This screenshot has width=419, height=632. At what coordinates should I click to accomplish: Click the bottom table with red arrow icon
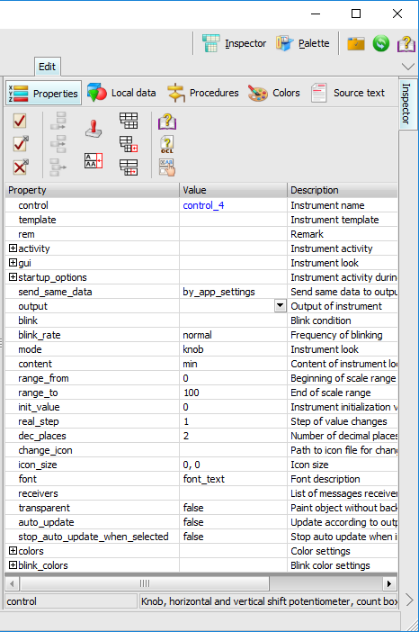[129, 167]
